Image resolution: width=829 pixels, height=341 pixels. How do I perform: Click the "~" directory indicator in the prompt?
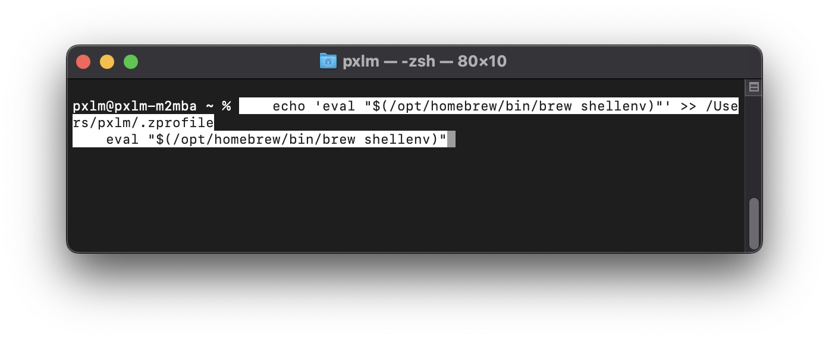tap(209, 106)
